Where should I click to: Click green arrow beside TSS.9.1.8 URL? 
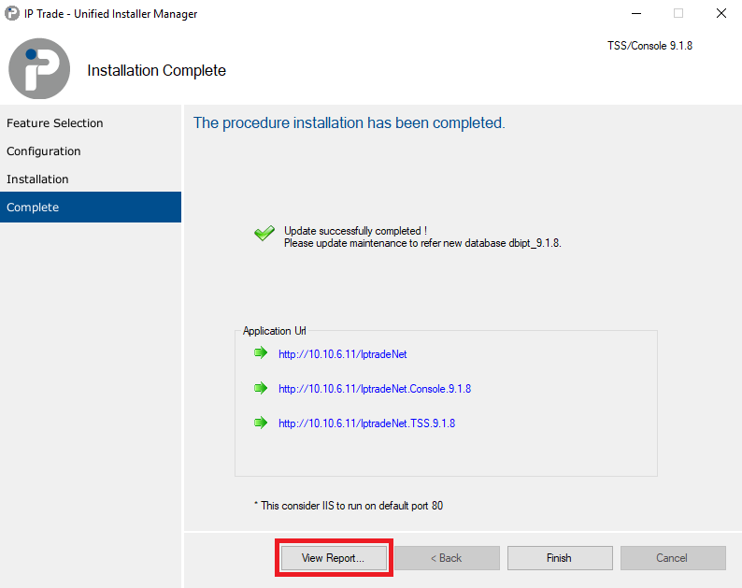[x=261, y=423]
